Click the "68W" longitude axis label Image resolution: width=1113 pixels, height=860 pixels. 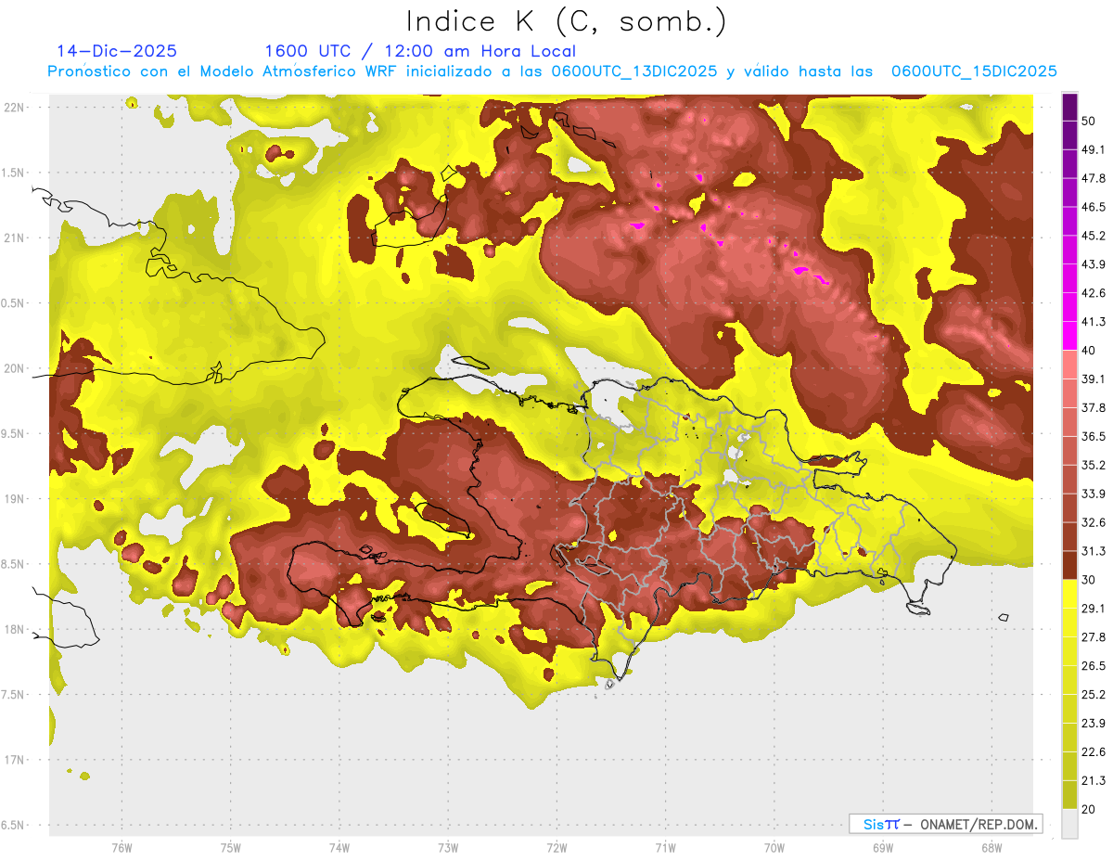click(991, 847)
